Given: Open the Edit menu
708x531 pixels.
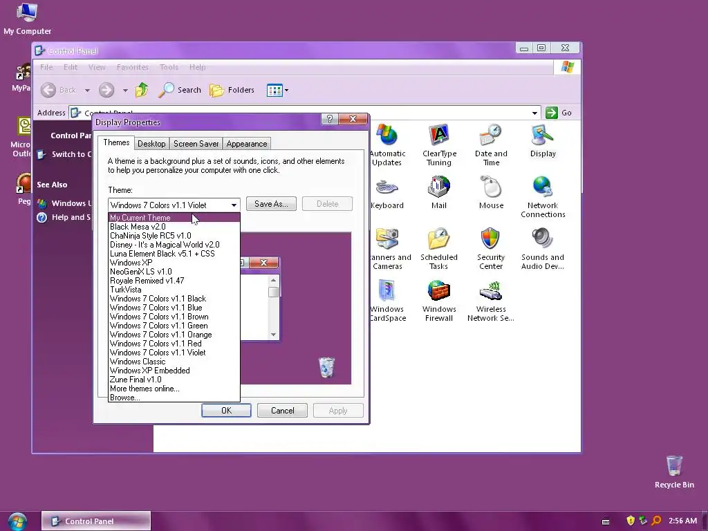Looking at the screenshot, I should click(x=71, y=67).
